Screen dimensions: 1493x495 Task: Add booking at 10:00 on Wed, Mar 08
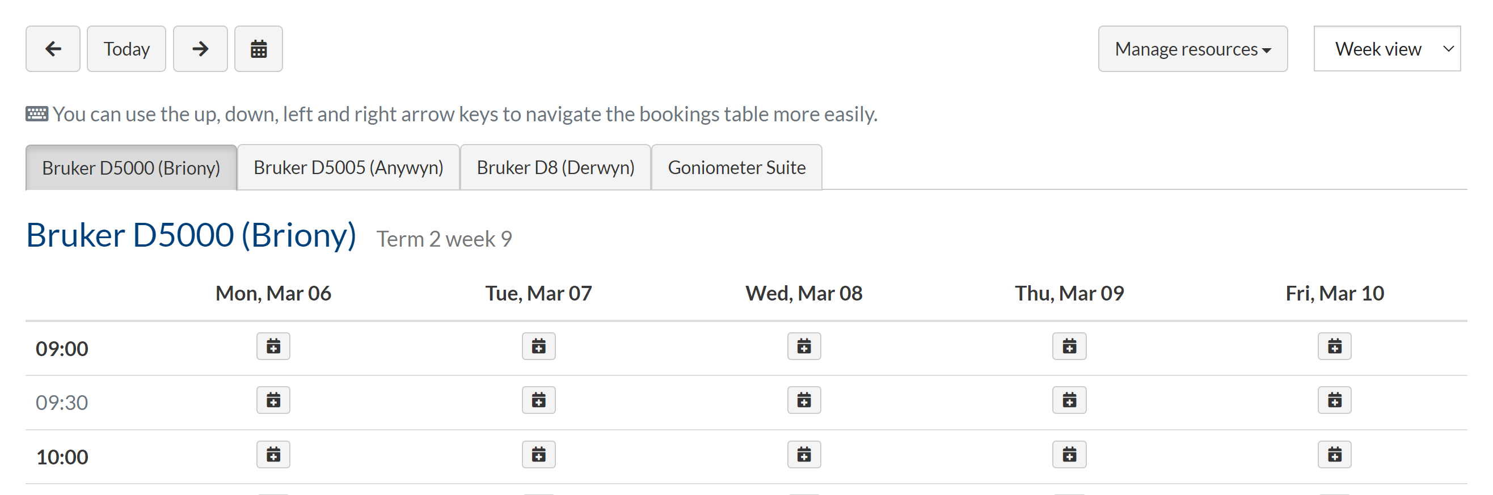804,454
